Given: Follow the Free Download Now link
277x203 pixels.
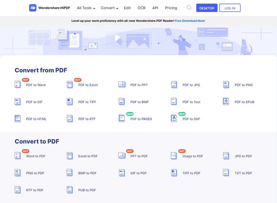Looking at the screenshot, I should click(190, 21).
